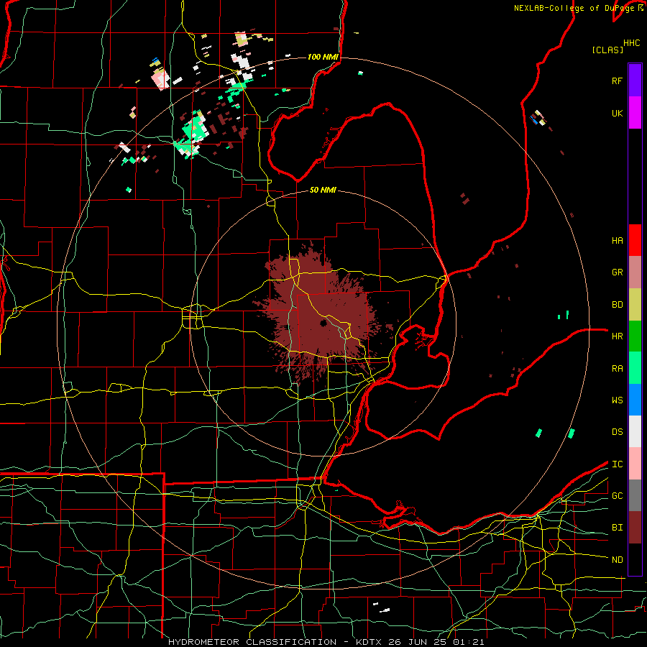Click the GR legend label
The width and height of the screenshot is (647, 647).
617,272
